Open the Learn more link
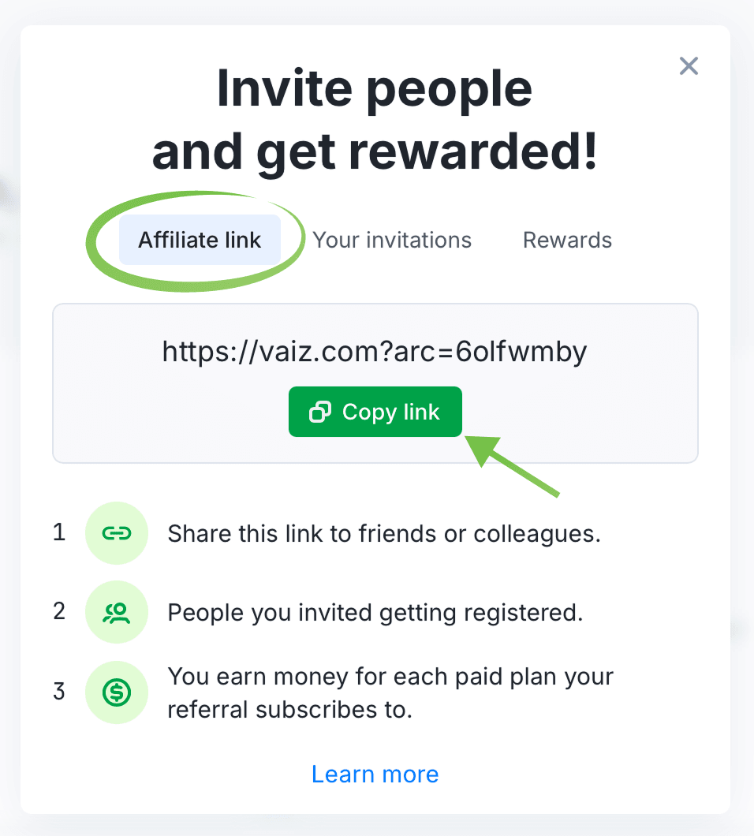The width and height of the screenshot is (754, 836). point(375,774)
